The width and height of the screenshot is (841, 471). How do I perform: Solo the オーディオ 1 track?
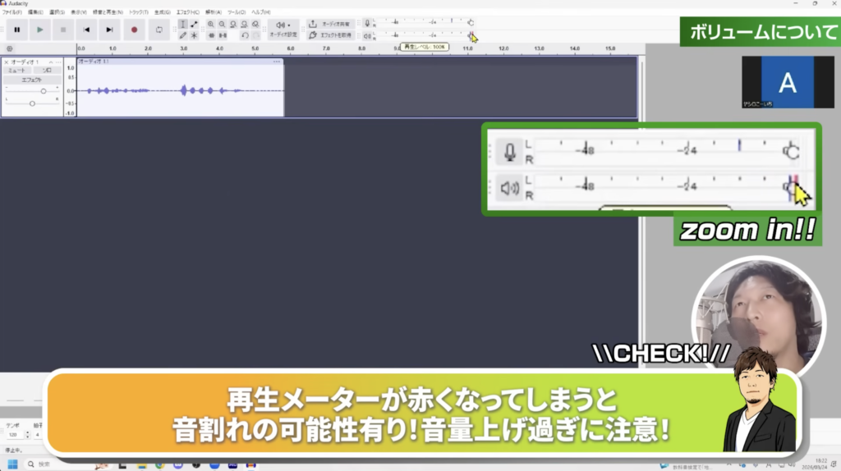tap(47, 71)
